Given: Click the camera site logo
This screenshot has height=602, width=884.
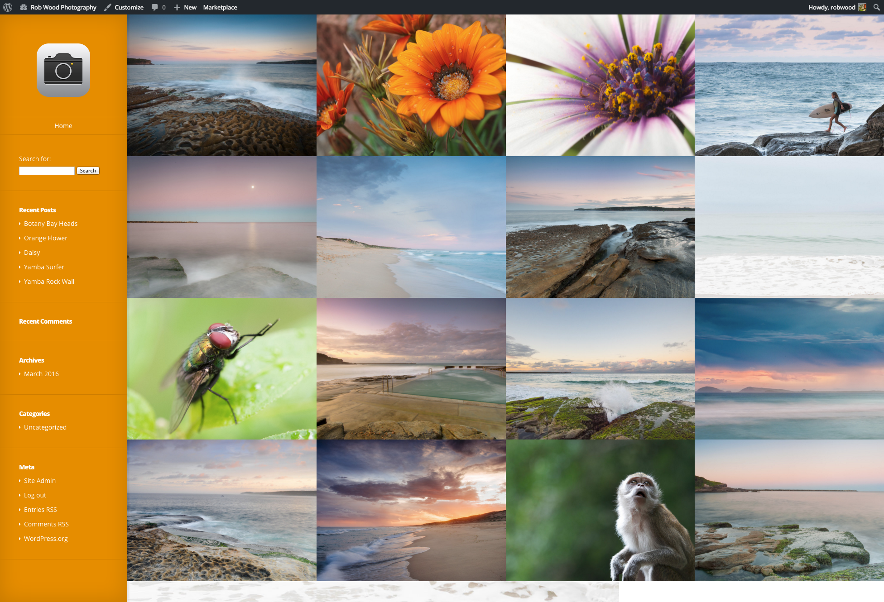Looking at the screenshot, I should tap(63, 70).
